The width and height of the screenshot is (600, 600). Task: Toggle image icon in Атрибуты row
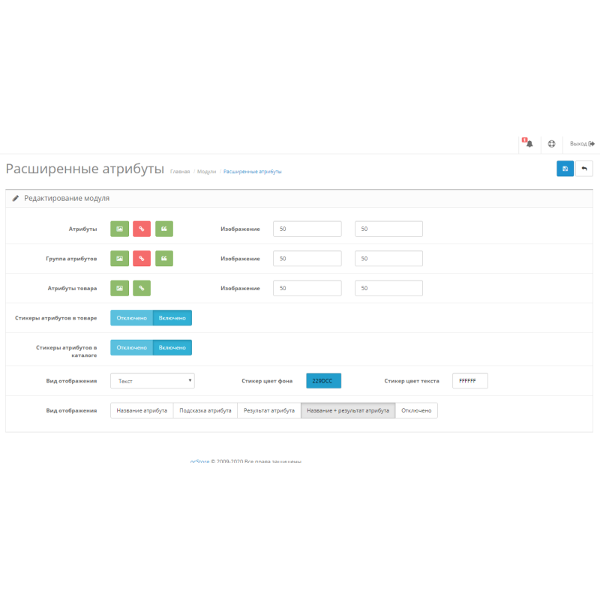click(x=119, y=229)
